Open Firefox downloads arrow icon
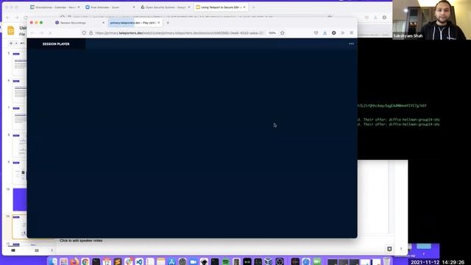471x265 pixels. pos(325,33)
